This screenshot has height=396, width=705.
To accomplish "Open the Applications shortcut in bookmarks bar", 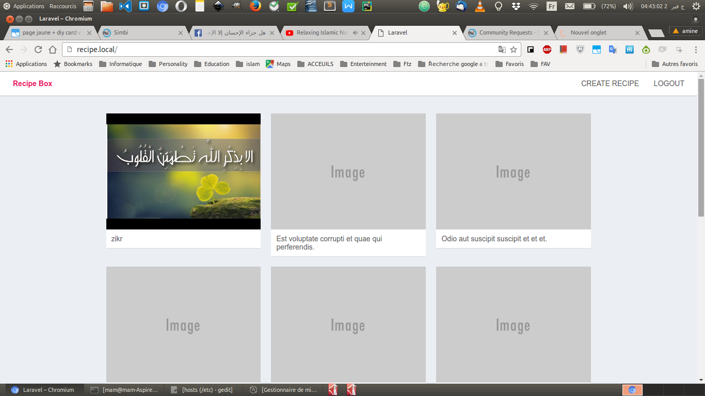I will [26, 64].
